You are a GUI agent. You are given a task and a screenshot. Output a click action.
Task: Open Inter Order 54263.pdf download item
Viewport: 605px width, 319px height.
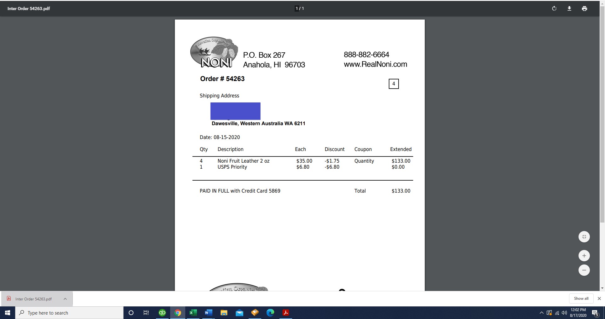(33, 299)
